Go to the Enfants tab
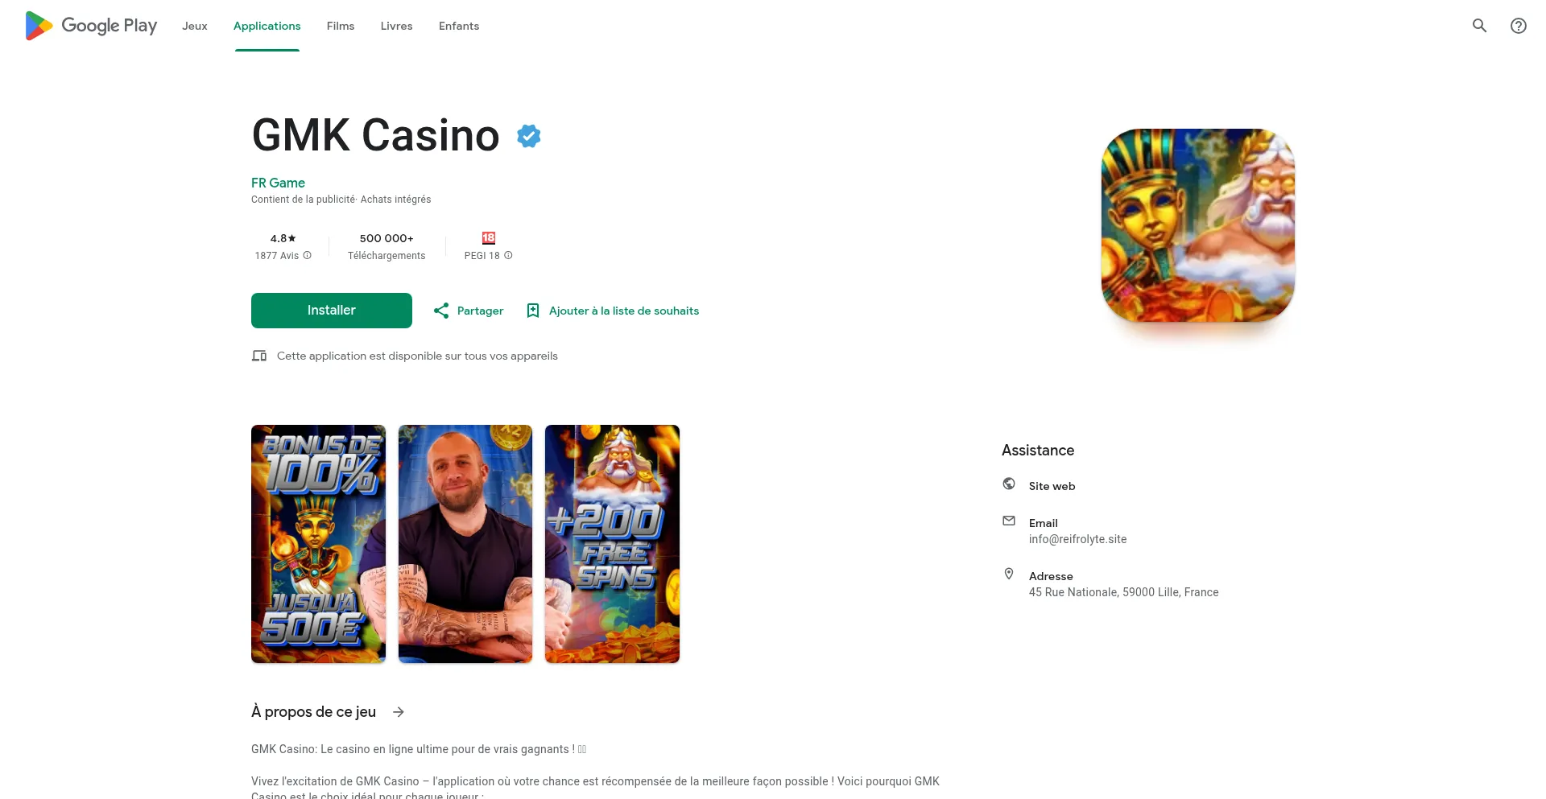 459,26
